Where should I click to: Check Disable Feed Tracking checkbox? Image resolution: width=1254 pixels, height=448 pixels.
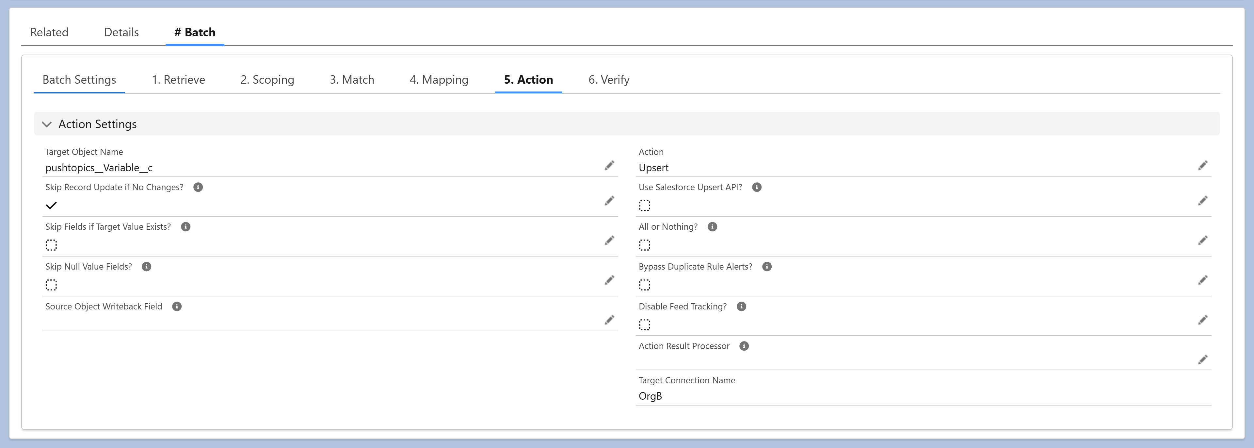[645, 325]
